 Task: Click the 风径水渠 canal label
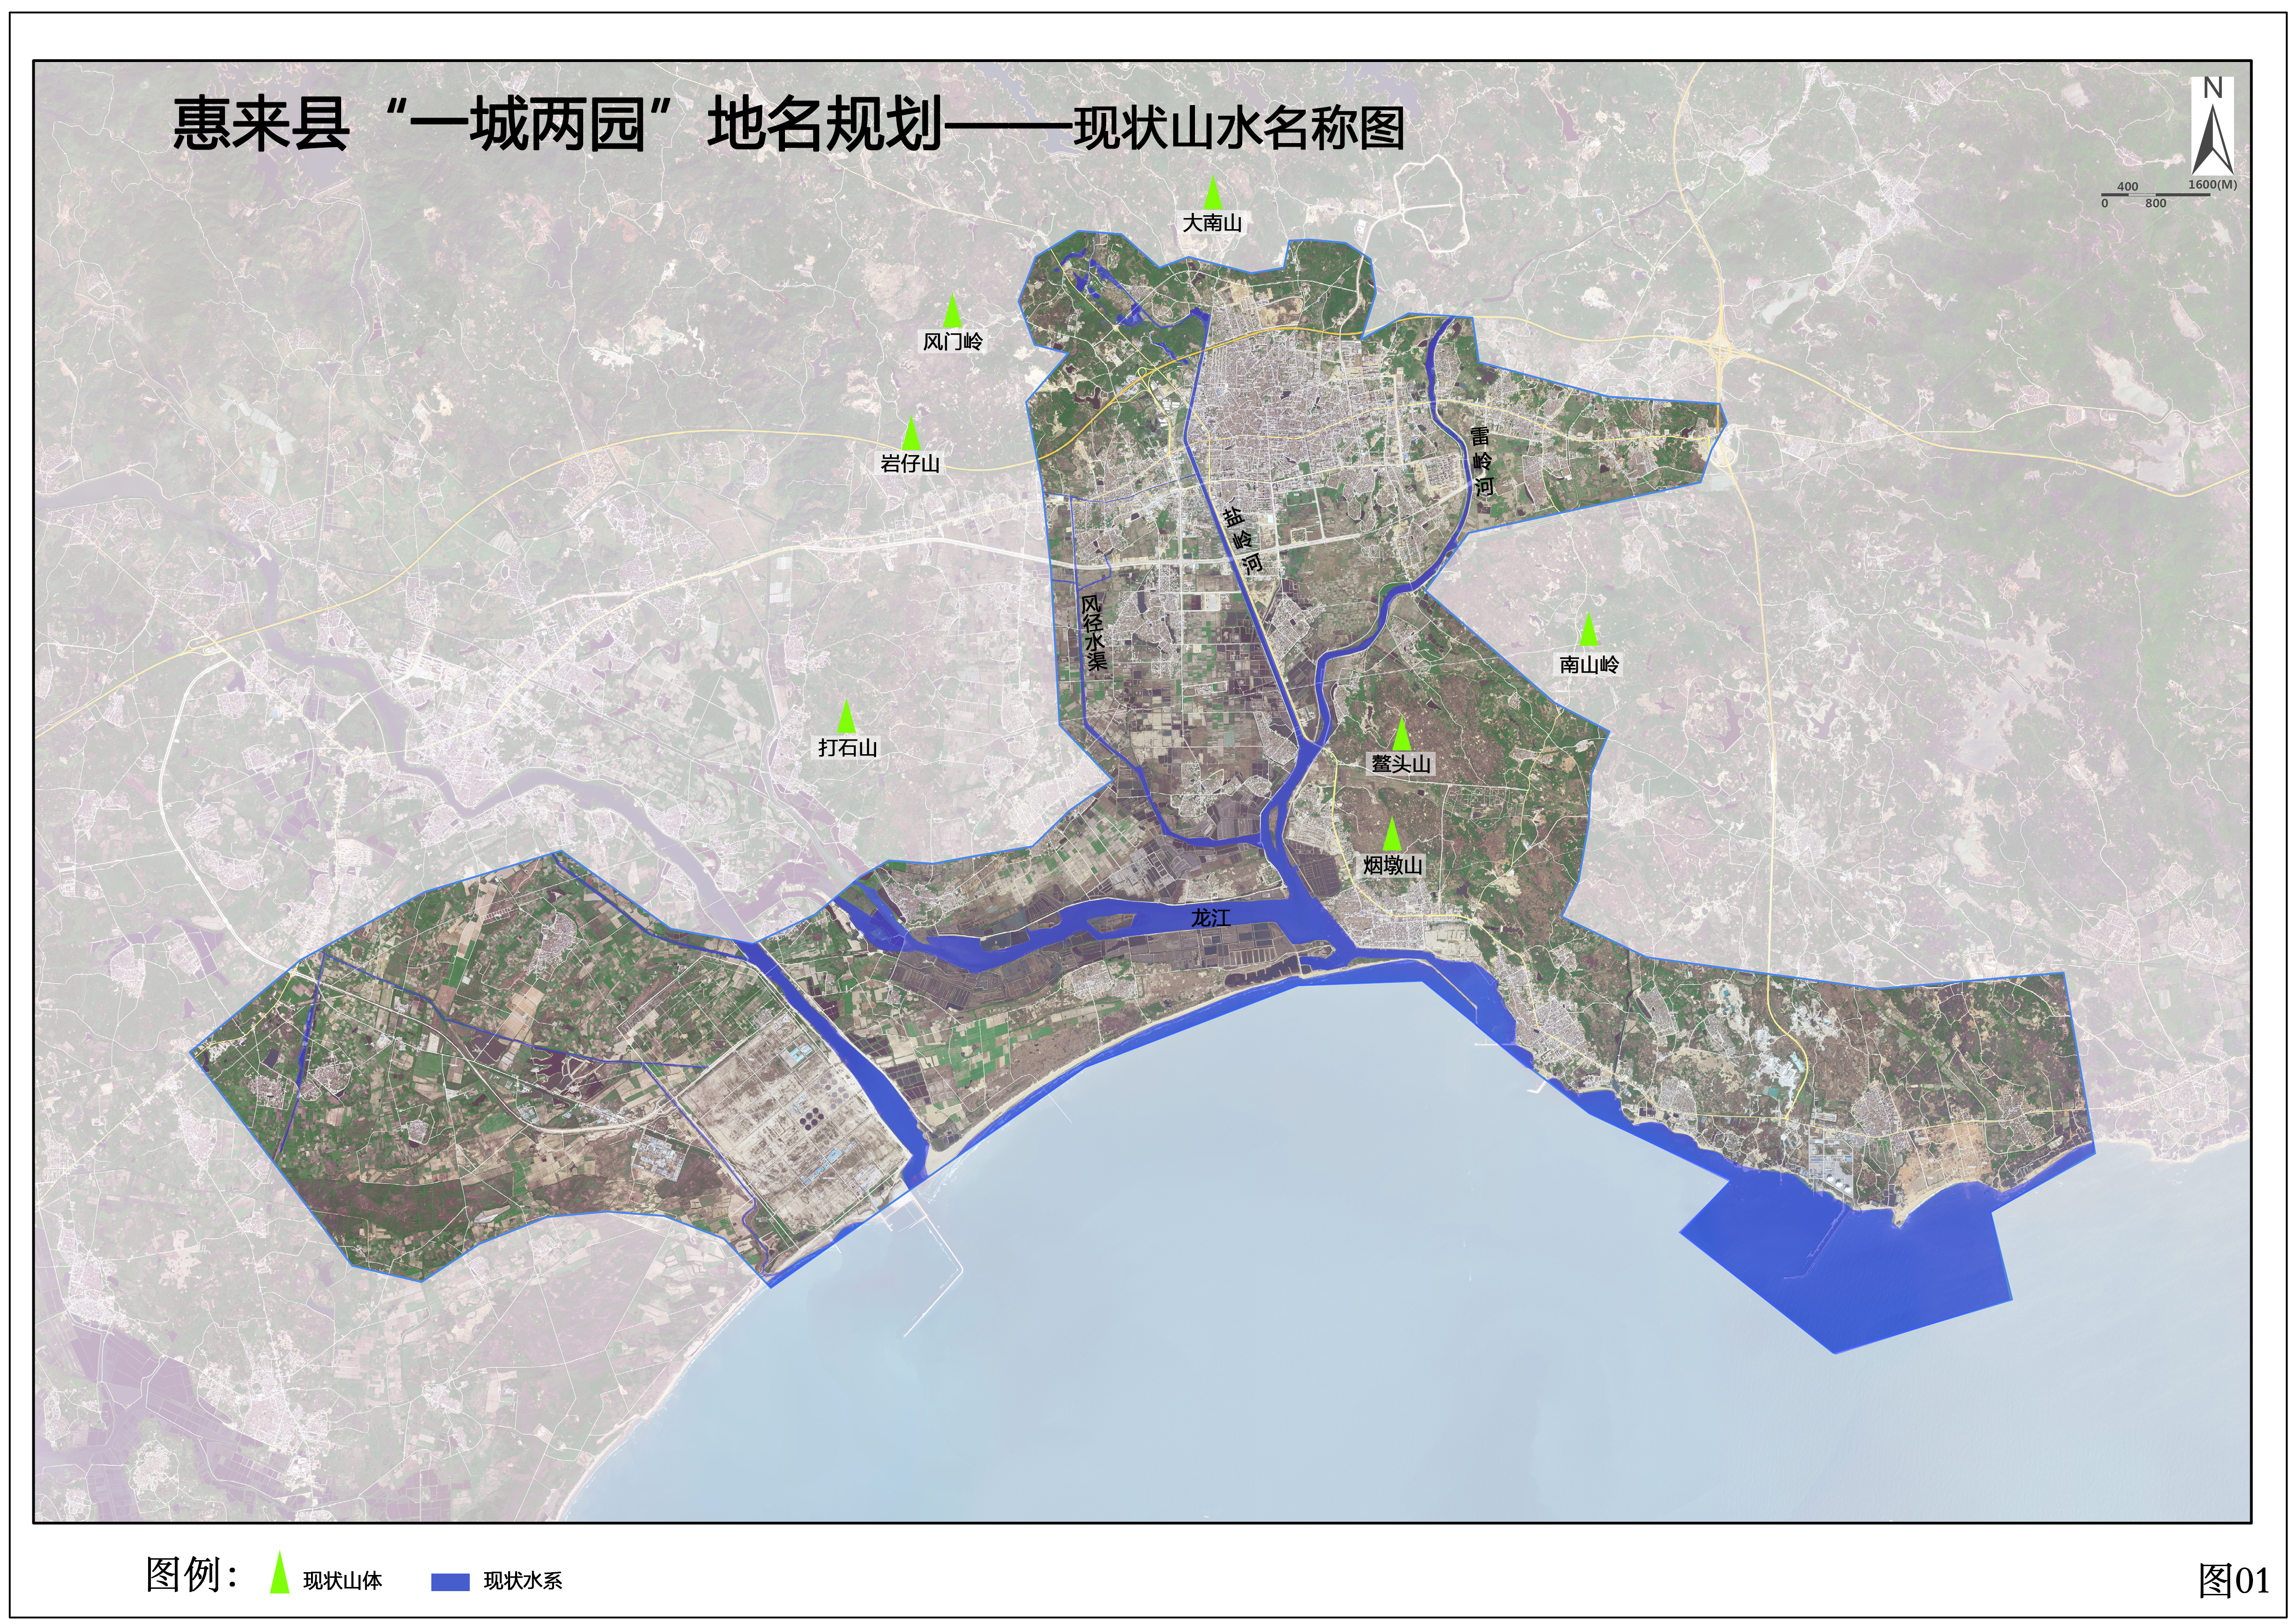click(1095, 633)
